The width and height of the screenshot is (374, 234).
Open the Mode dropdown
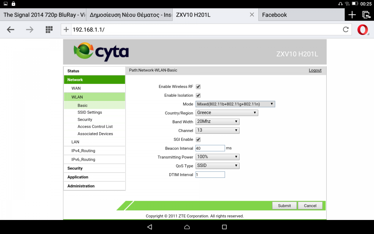(235, 104)
